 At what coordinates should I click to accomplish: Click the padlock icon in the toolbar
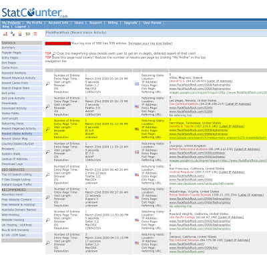tap(20, 34)
